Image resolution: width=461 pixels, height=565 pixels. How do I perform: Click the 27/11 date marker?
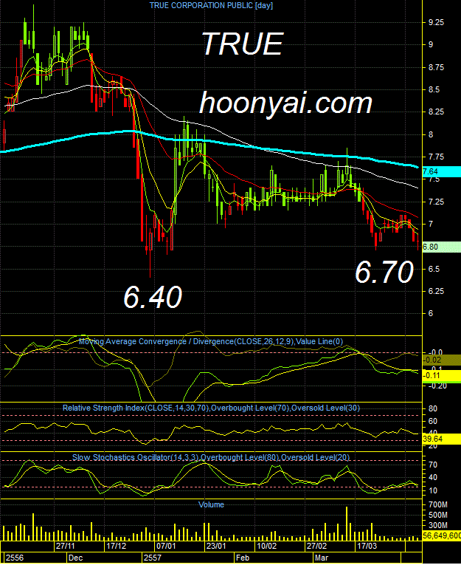pos(65,546)
